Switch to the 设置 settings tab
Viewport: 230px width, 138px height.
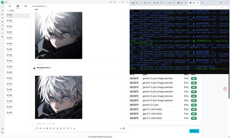click(26, 6)
